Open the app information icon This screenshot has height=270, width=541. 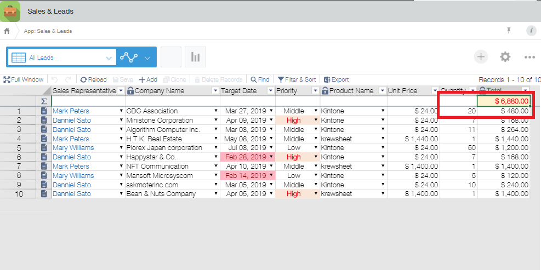tap(531, 31)
